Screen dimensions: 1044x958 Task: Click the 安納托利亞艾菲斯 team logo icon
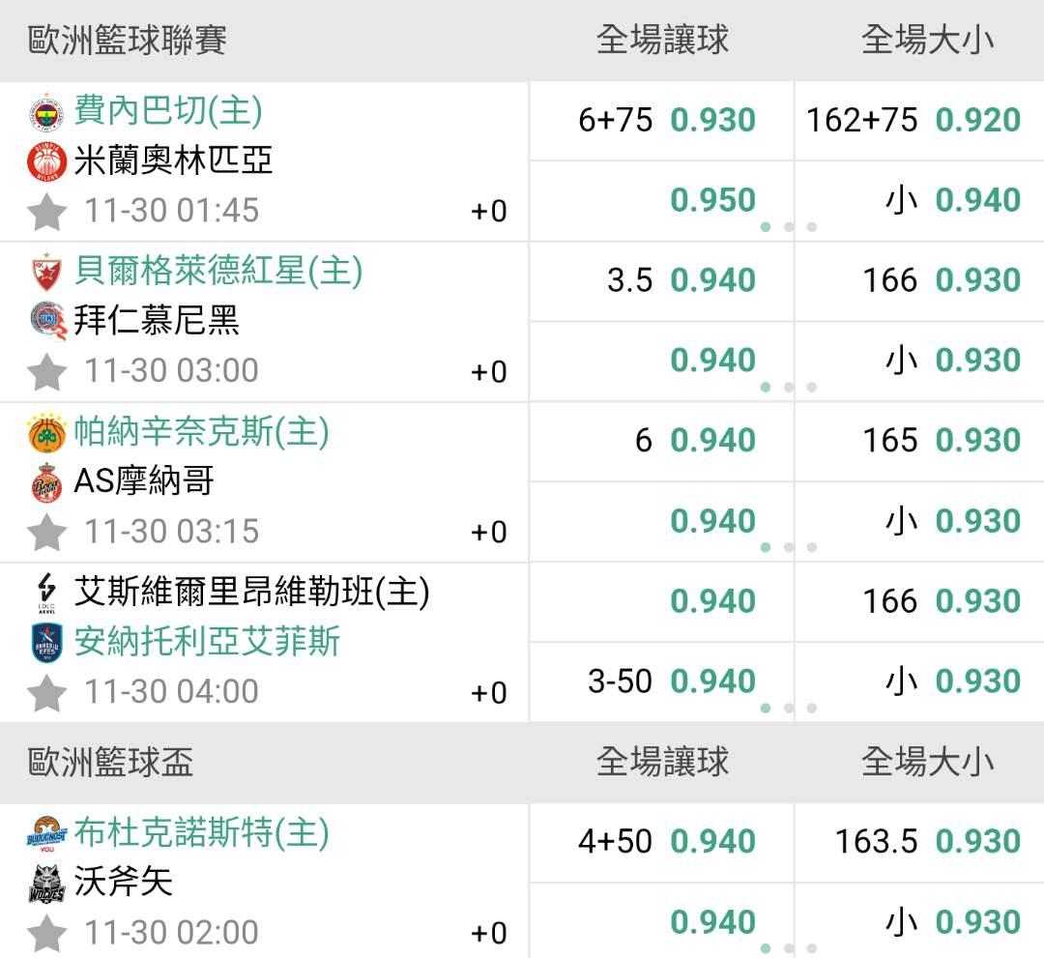pos(45,642)
